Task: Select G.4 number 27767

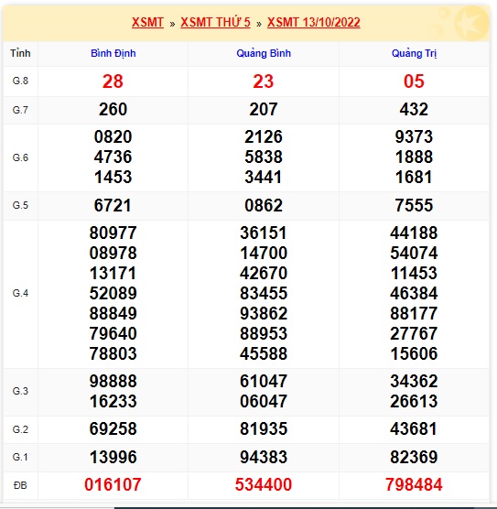Action: (414, 334)
